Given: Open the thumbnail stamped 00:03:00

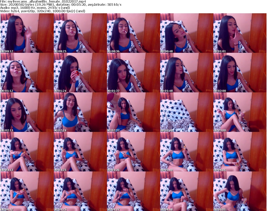Looking at the screenshot, I should coord(240,112).
